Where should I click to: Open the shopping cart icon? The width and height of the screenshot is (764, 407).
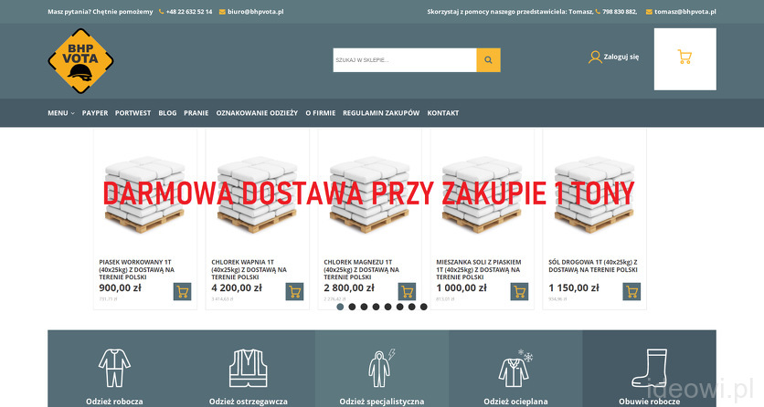pos(684,57)
